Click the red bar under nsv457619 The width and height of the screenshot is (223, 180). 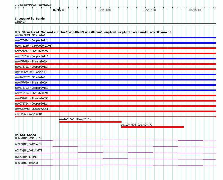pos(115,64)
